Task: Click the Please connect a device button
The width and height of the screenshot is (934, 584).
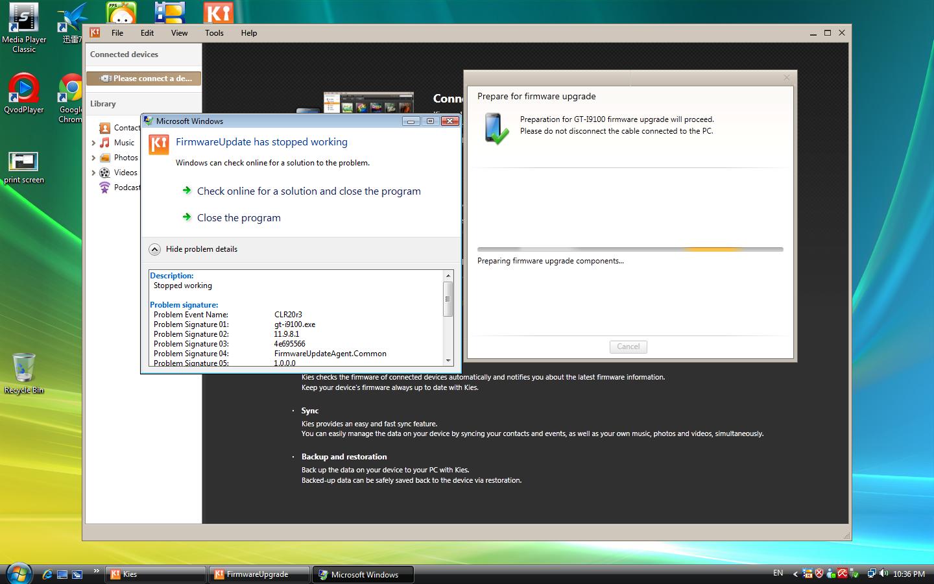Action: click(143, 79)
